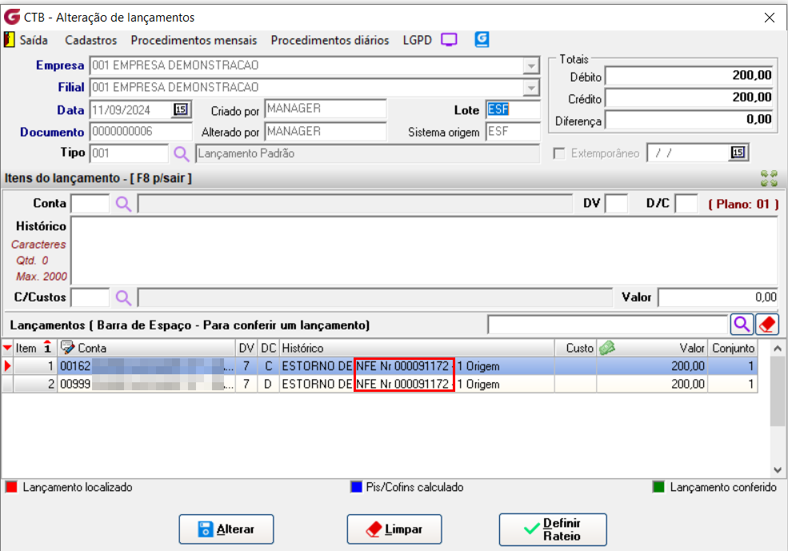Screen dimensions: 788x551
Task: Click the blue Pis/Cofins calculado legend swatch
Action: pyautogui.click(x=356, y=487)
